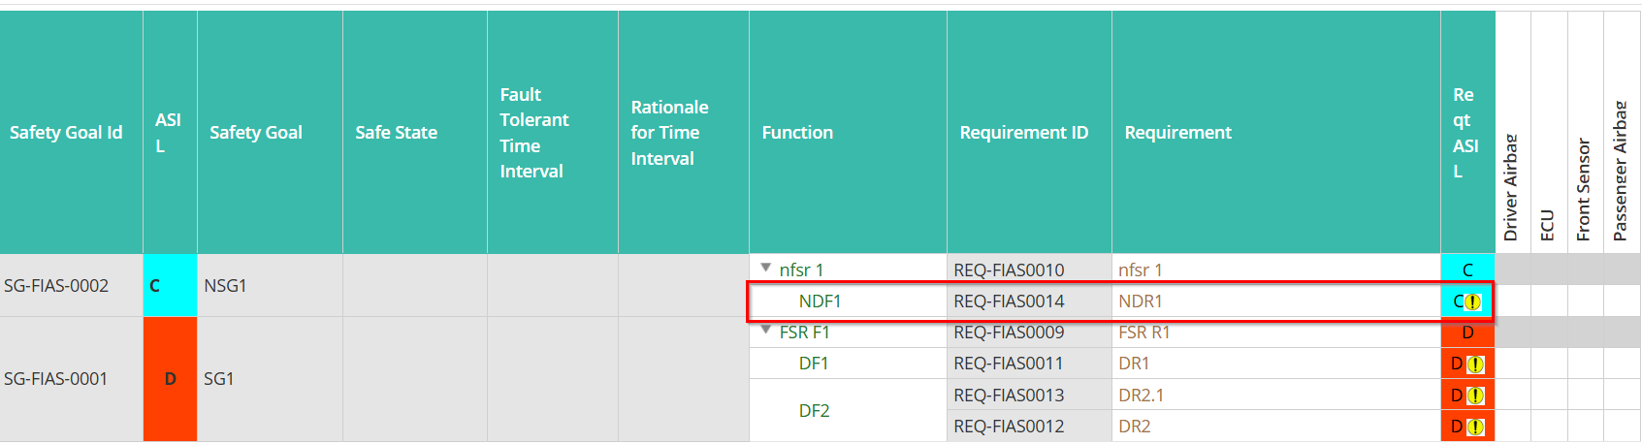Open requirement link DR2.1

pos(1141,396)
